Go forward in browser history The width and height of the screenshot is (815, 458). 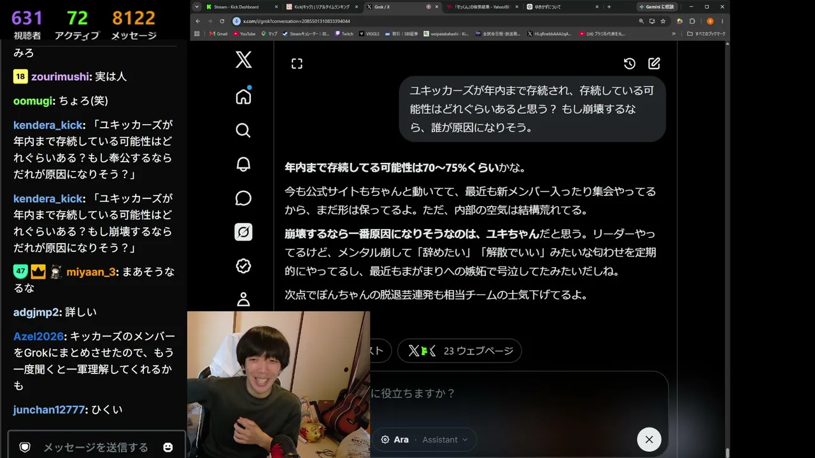209,21
